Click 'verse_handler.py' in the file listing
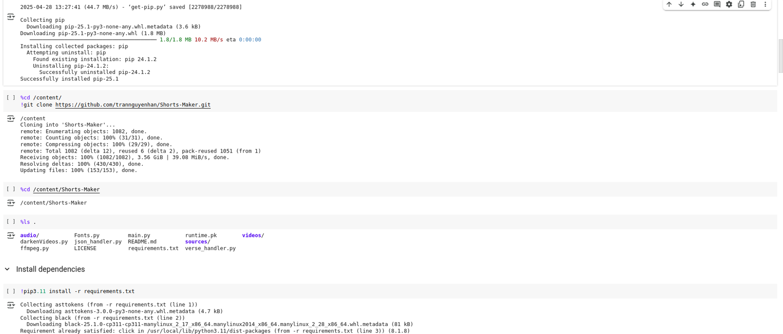The height and width of the screenshot is (334, 783). tap(210, 248)
